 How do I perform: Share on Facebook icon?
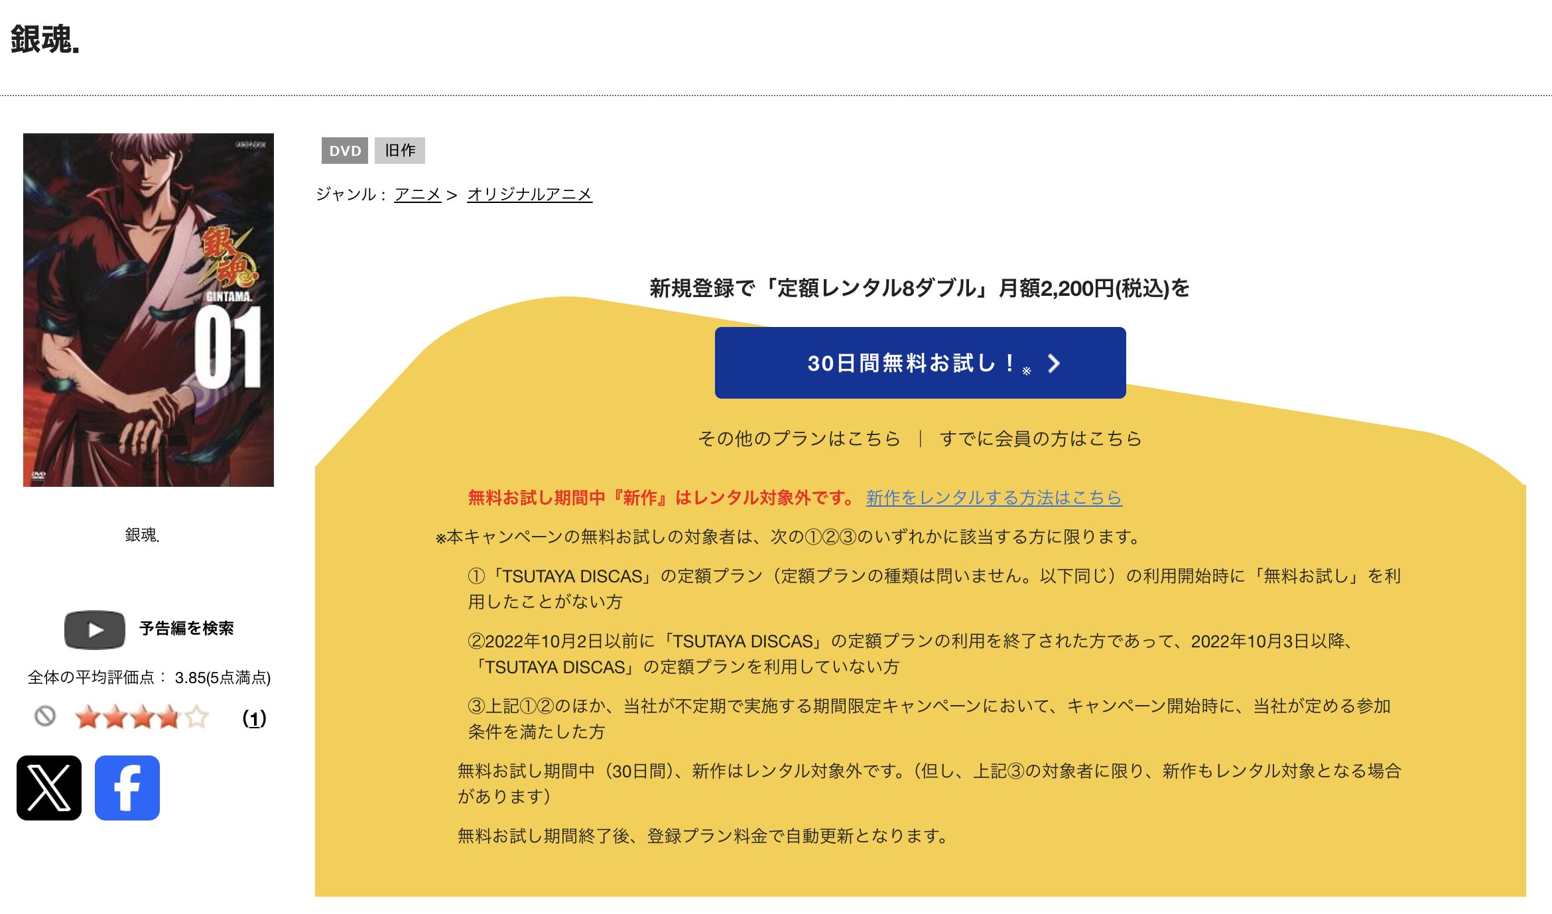pyautogui.click(x=127, y=788)
